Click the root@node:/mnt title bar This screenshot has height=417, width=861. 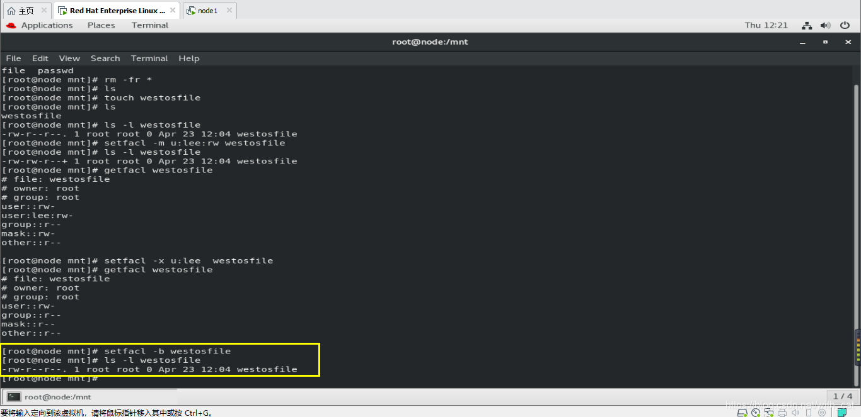pyautogui.click(x=430, y=42)
